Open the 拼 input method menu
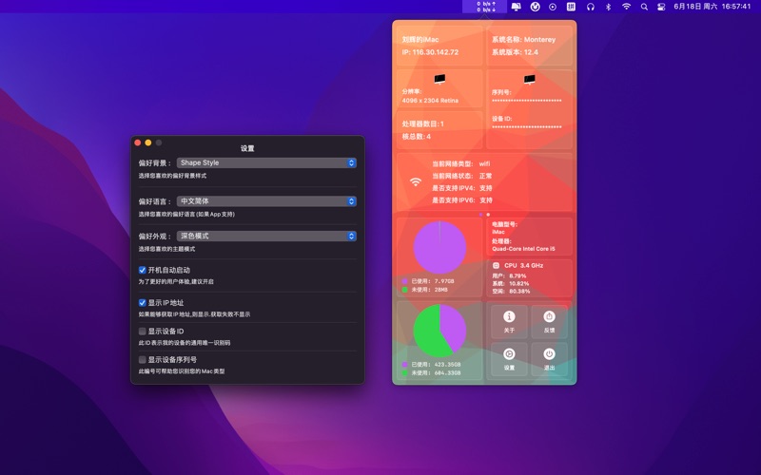This screenshot has height=475, width=761. 572,7
